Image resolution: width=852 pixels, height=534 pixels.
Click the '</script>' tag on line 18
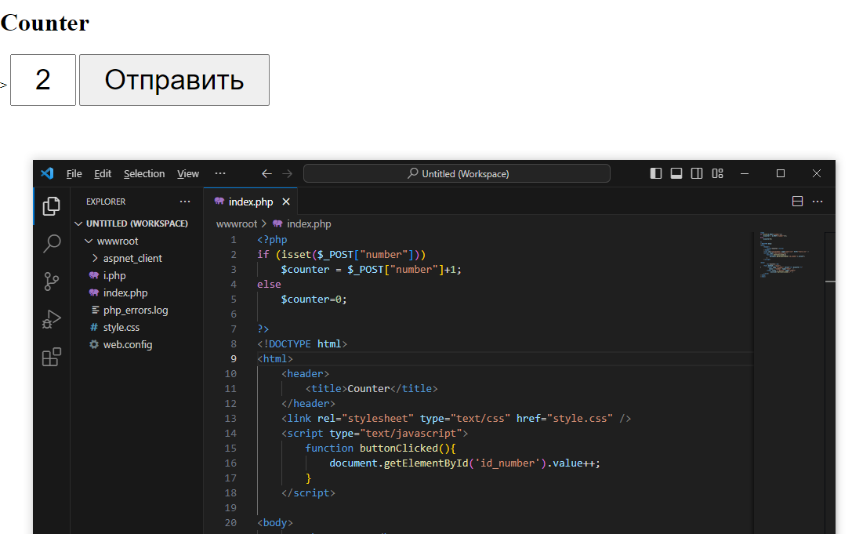308,493
